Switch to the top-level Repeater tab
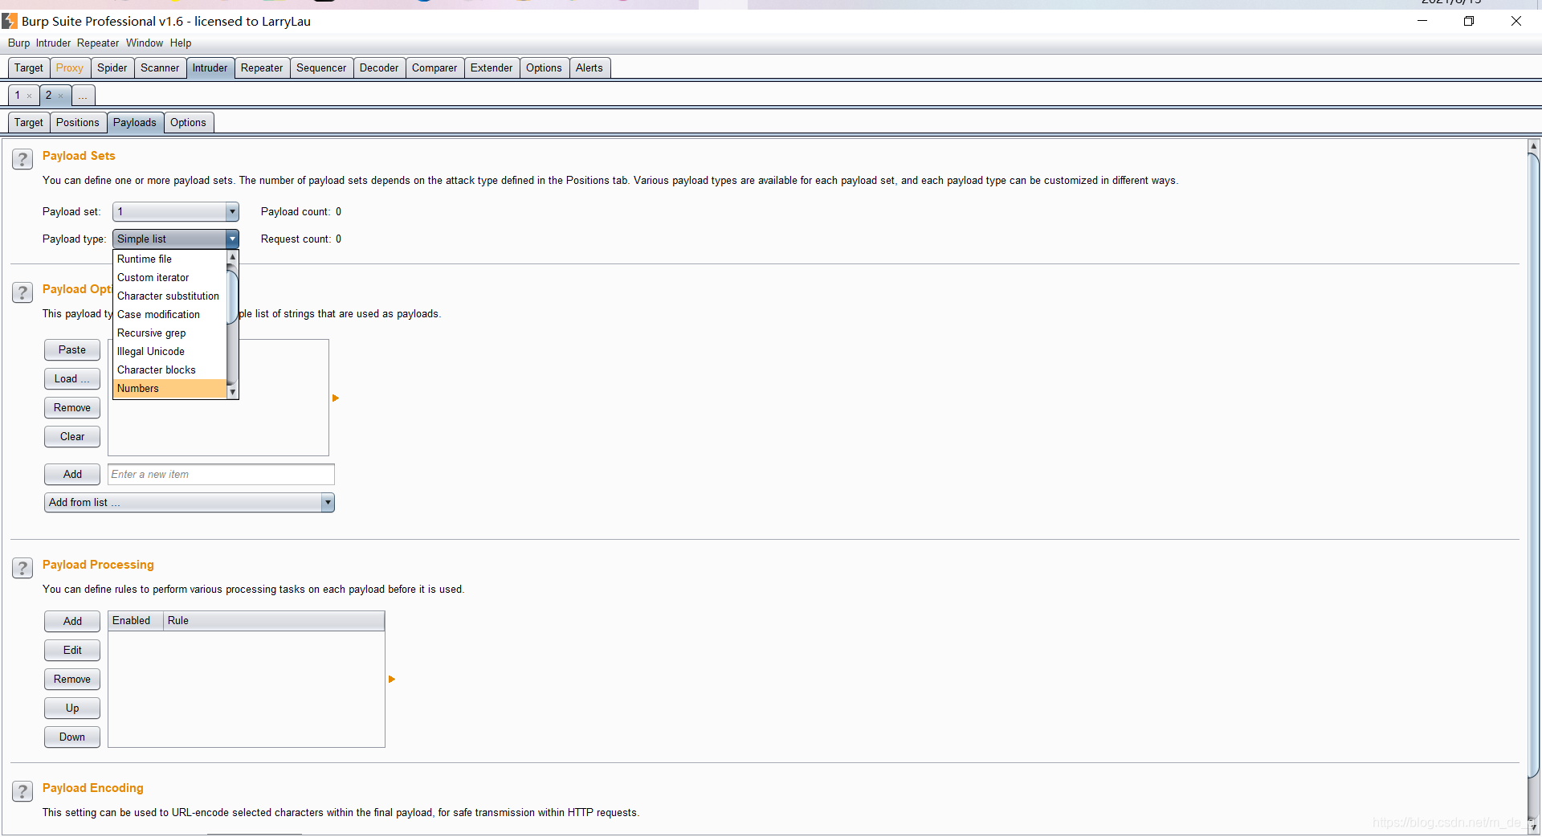This screenshot has height=837, width=1542. point(262,68)
